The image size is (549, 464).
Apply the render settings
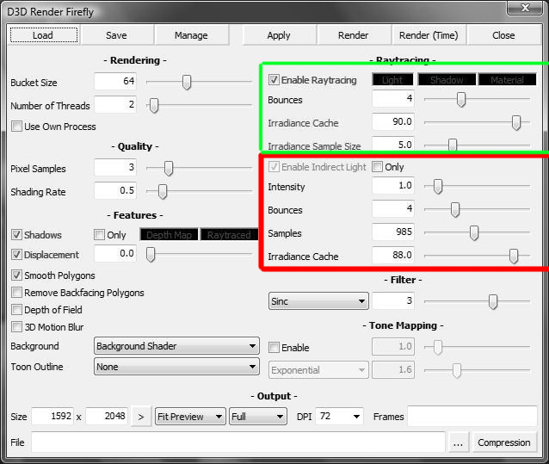[279, 35]
